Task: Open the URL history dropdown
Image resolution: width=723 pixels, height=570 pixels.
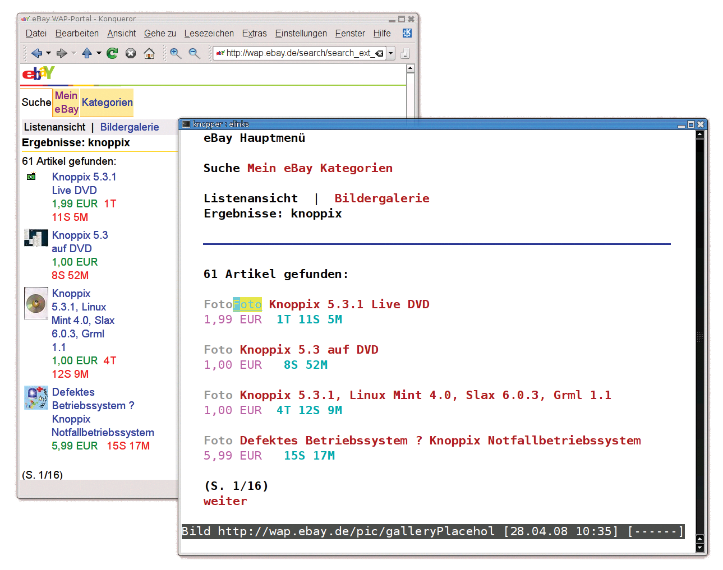Action: pos(391,53)
